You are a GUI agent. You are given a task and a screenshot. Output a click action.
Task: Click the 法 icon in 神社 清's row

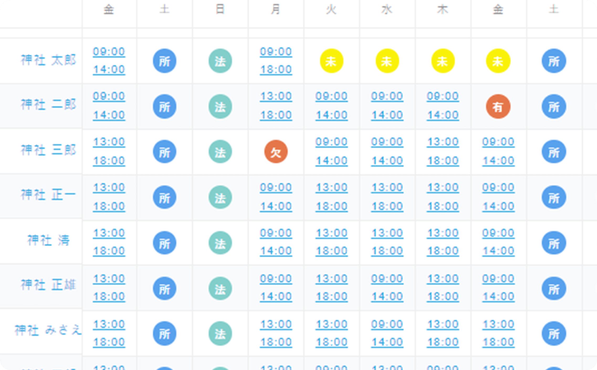pos(220,243)
